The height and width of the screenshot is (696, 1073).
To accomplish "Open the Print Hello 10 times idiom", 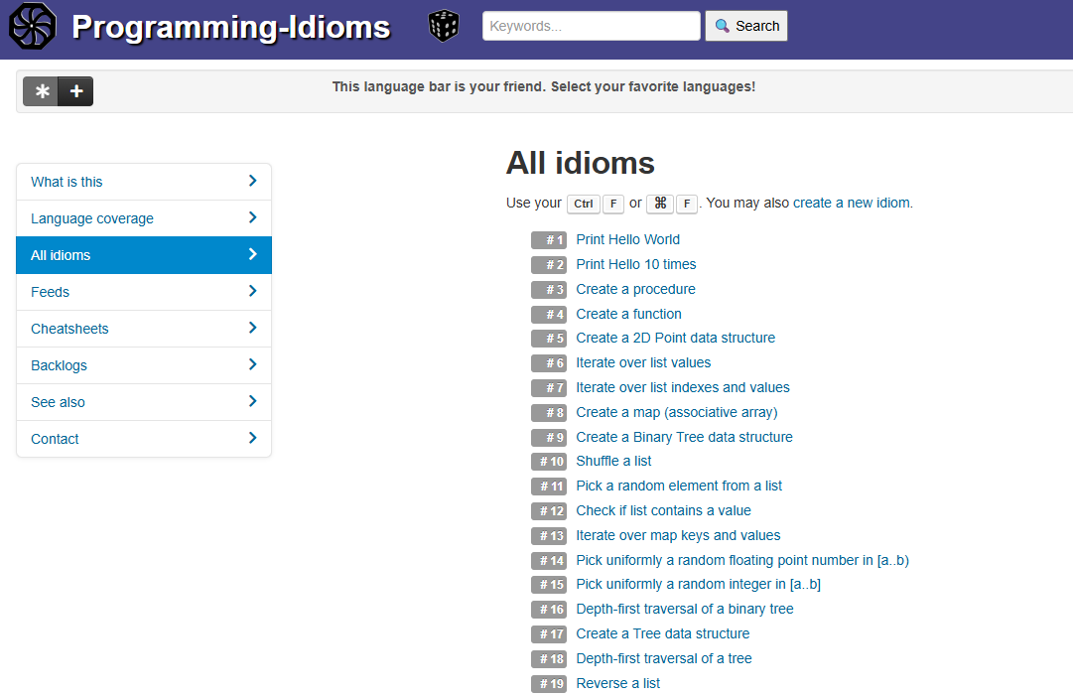I will [x=635, y=264].
